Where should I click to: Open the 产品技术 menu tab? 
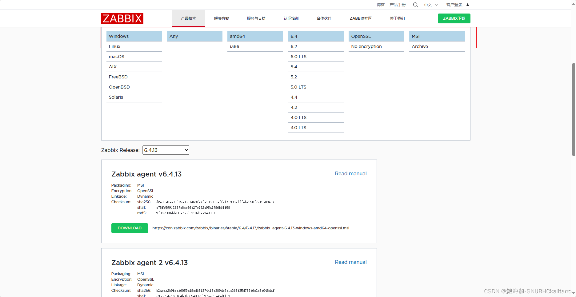pos(188,18)
